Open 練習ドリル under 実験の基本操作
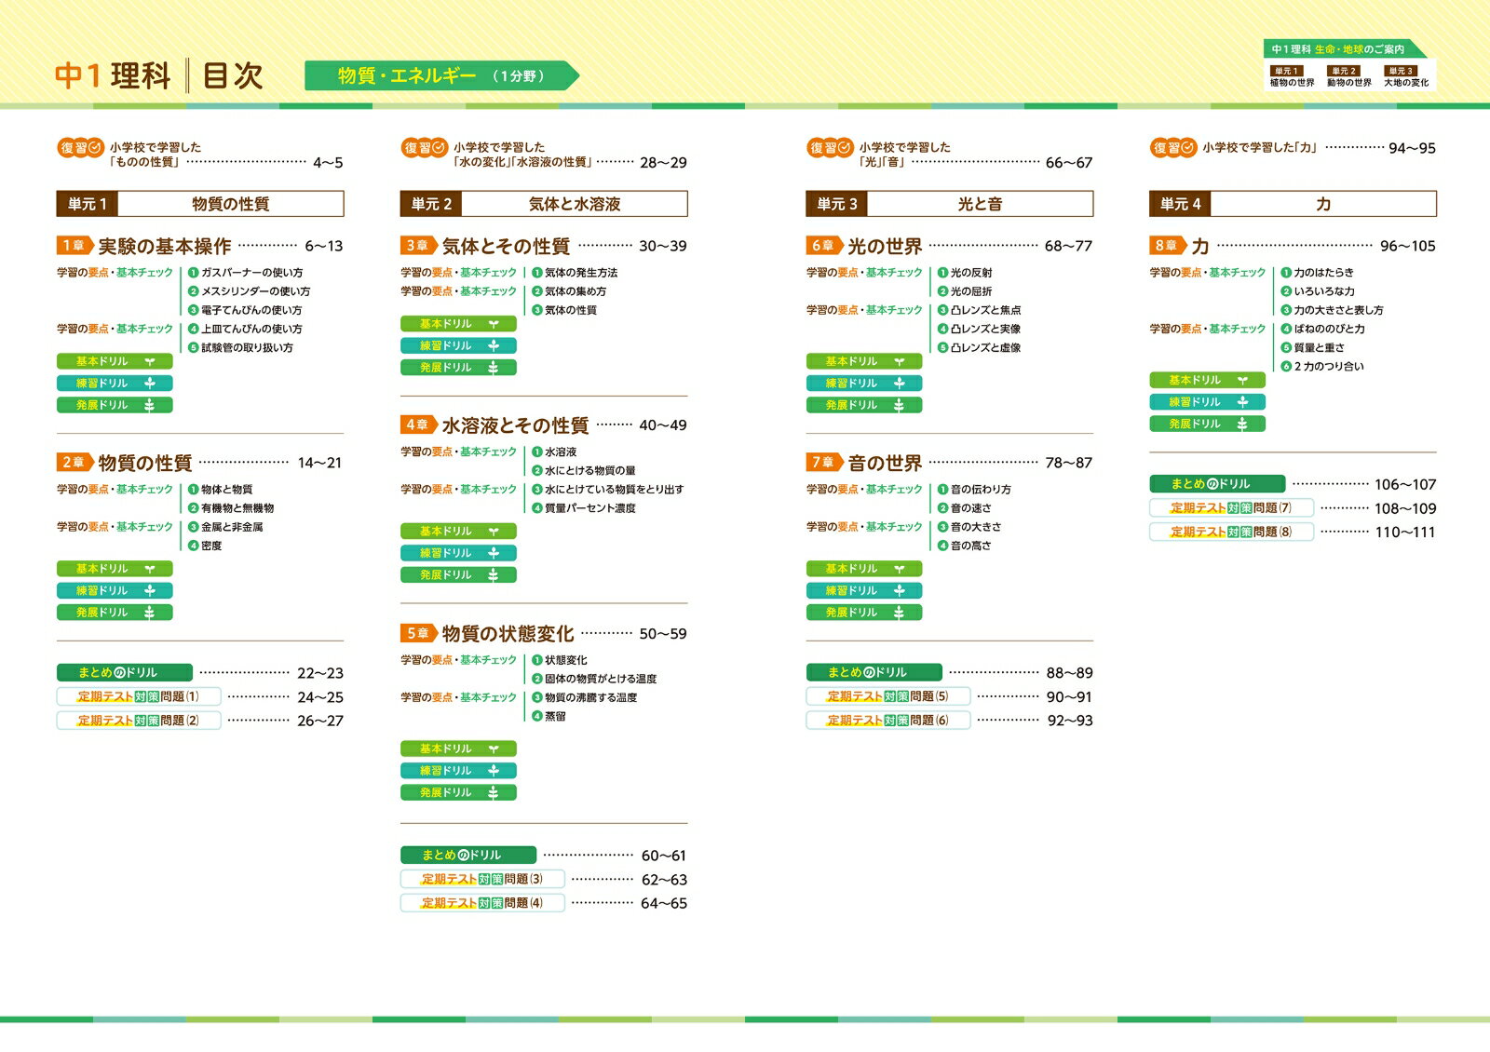This screenshot has width=1490, height=1052. tap(115, 384)
